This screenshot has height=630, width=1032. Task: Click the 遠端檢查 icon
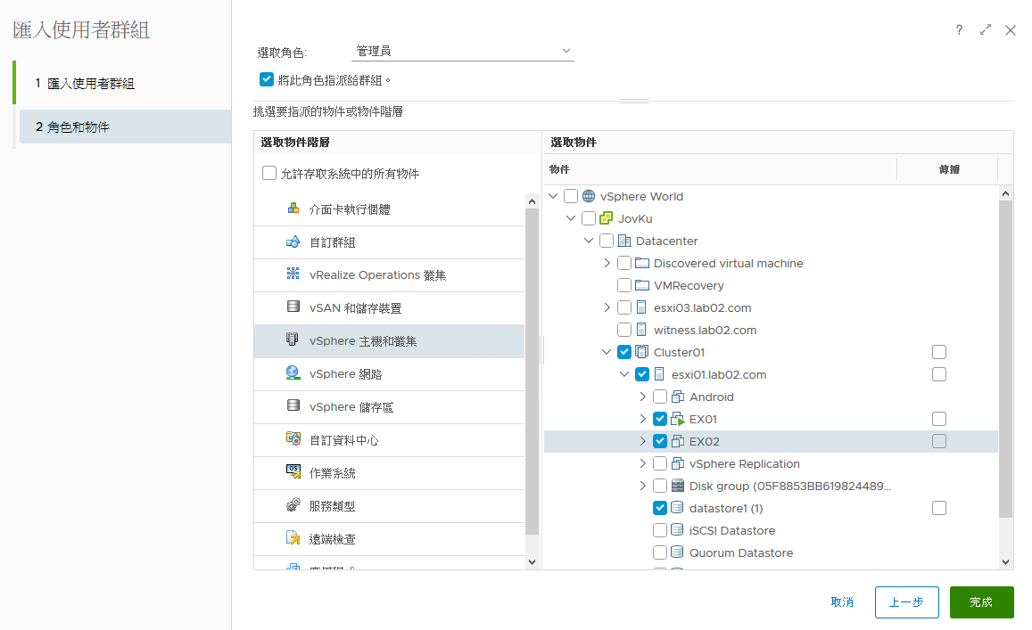pyautogui.click(x=293, y=537)
